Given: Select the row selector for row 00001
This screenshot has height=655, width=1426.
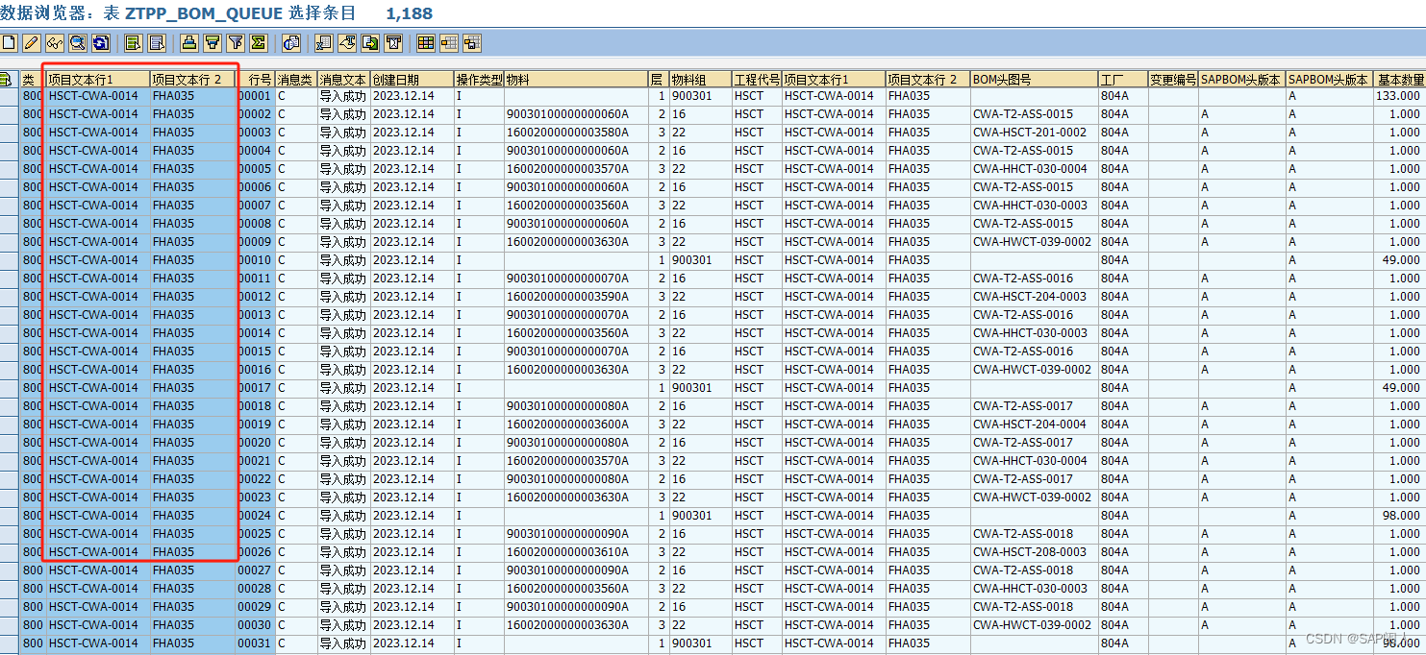Looking at the screenshot, I should 9,96.
